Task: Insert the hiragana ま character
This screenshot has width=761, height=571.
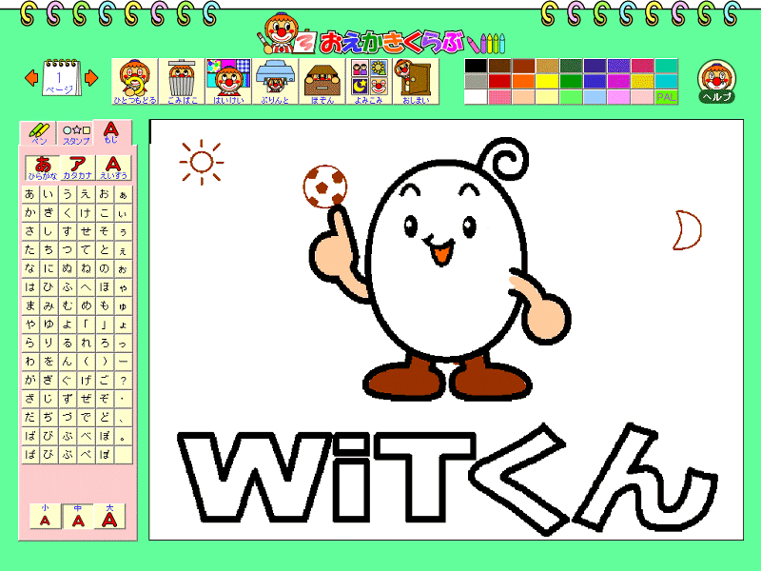Action: pyautogui.click(x=30, y=305)
